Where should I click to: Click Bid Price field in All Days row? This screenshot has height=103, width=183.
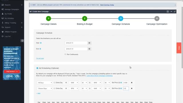coord(126,83)
